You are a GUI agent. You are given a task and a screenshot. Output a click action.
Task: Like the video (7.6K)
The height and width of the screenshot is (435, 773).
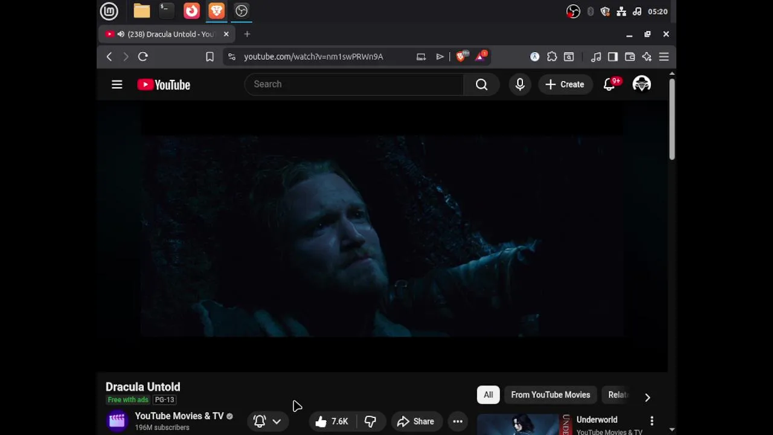pyautogui.click(x=332, y=421)
